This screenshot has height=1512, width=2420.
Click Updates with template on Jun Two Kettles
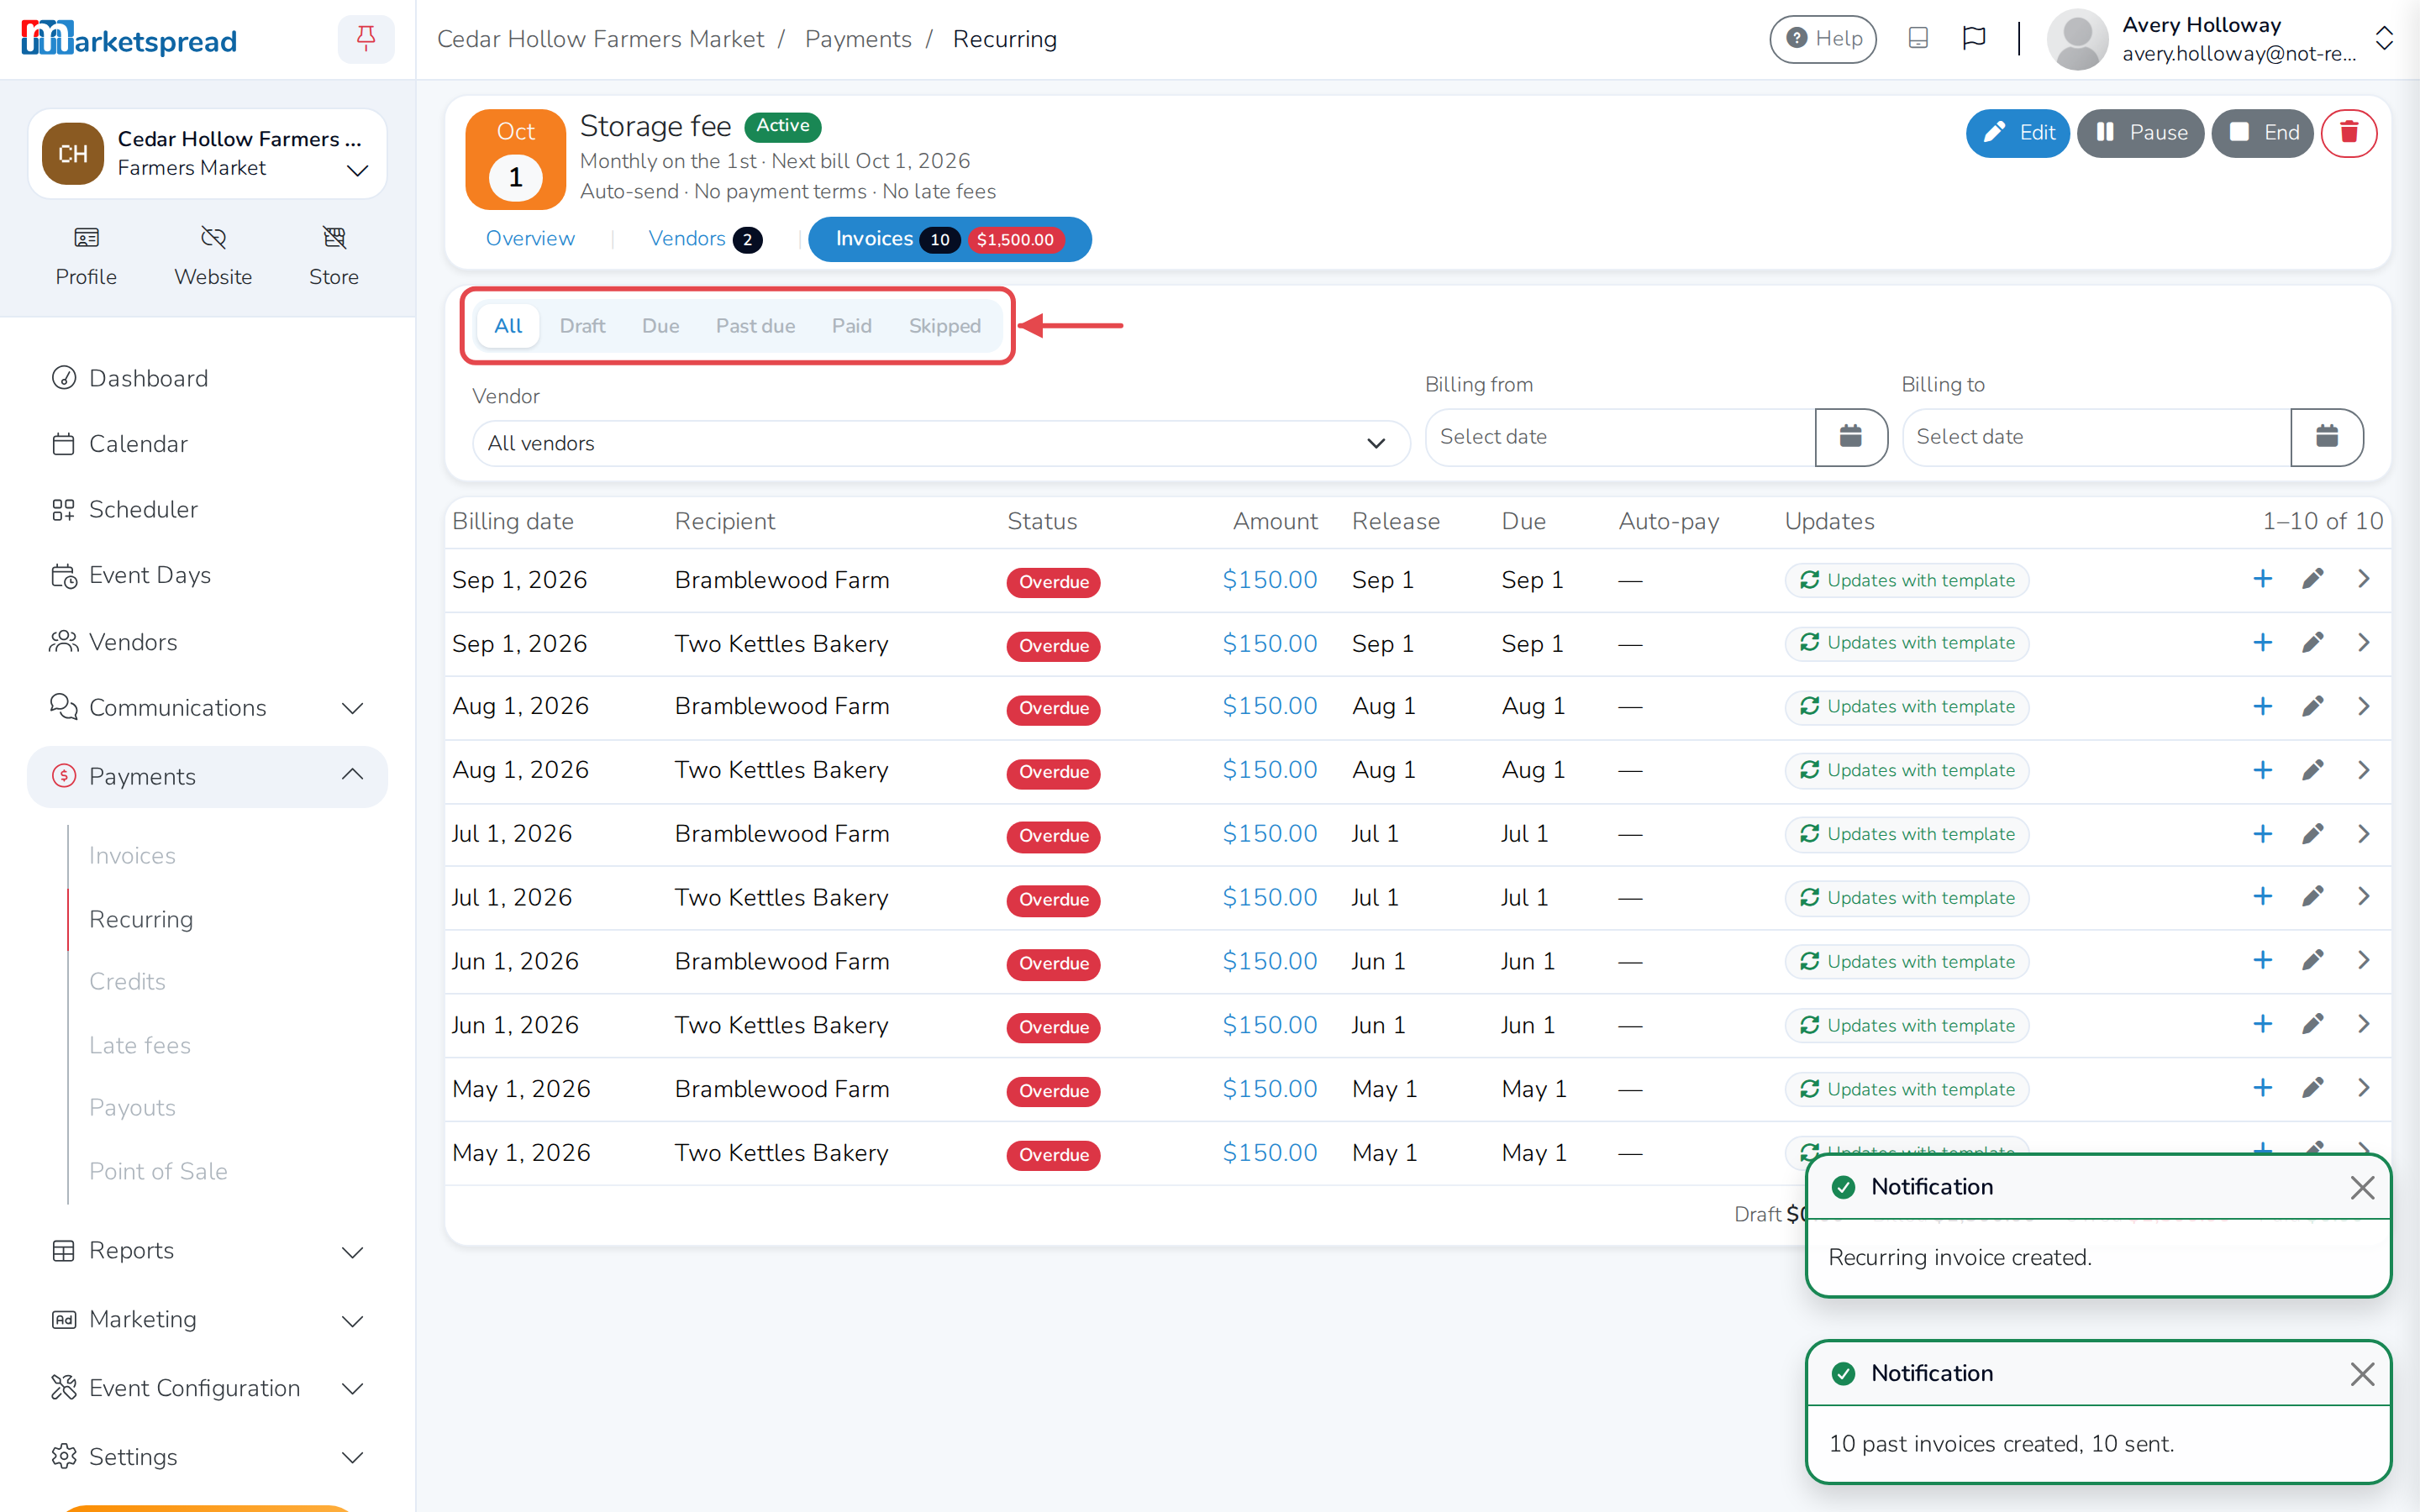coord(1907,1025)
